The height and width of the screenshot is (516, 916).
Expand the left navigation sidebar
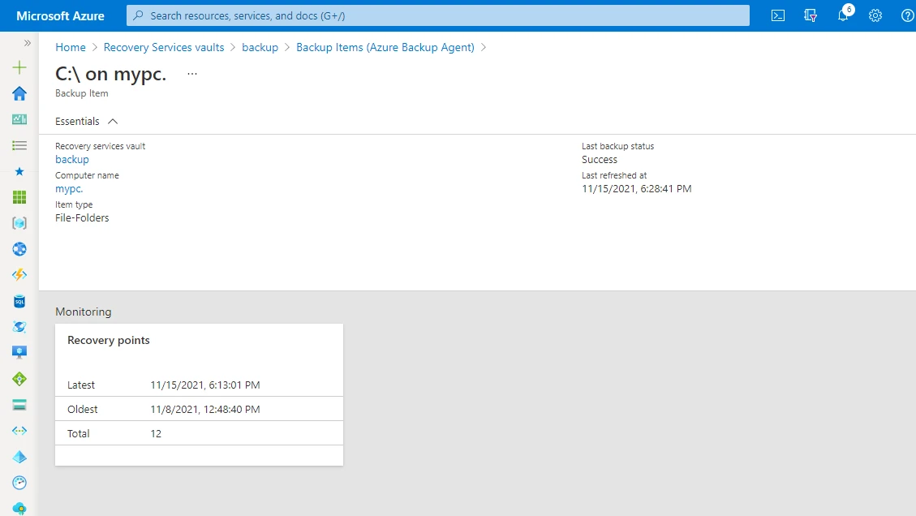click(27, 44)
